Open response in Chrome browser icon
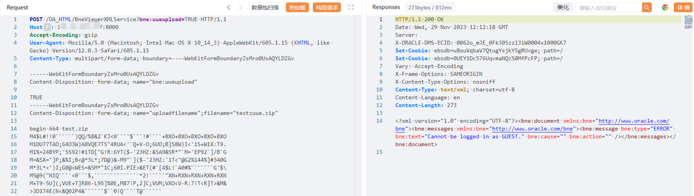This screenshot has width=694, height=196. click(665, 8)
